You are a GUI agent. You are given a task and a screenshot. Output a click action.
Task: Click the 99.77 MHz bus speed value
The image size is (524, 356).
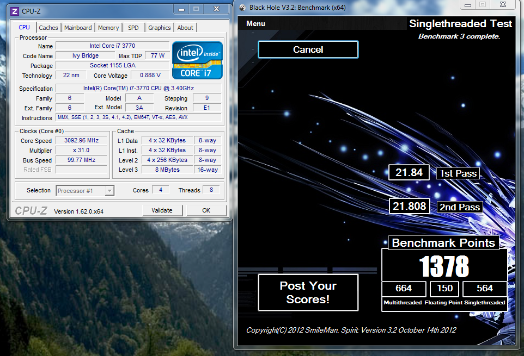[x=82, y=160]
